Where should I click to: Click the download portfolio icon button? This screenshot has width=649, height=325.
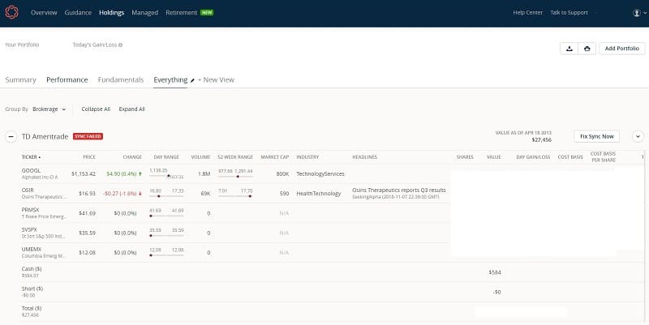pyautogui.click(x=569, y=49)
